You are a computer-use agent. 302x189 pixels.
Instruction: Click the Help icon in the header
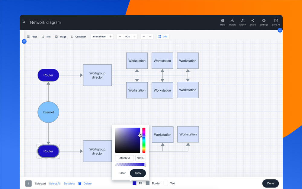223,21
